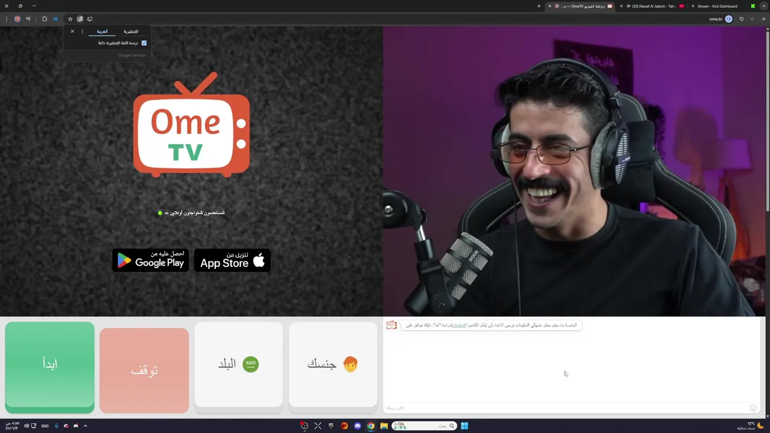
Task: Click the green Start (ابدأ) button
Action: coord(50,367)
